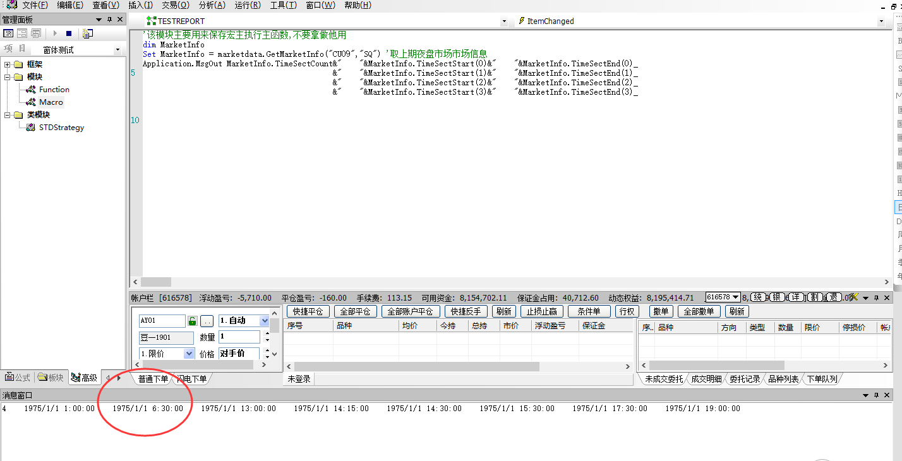Collapse the 模块 tree node
Screen dimensions: 902x461
tap(7, 77)
